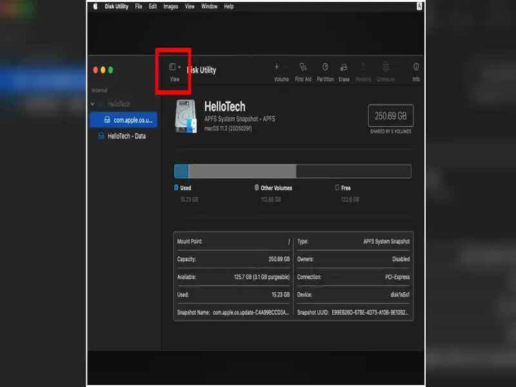Image resolution: width=516 pixels, height=387 pixels.
Task: Click the dark Free segment of storage bar
Action: (353, 171)
